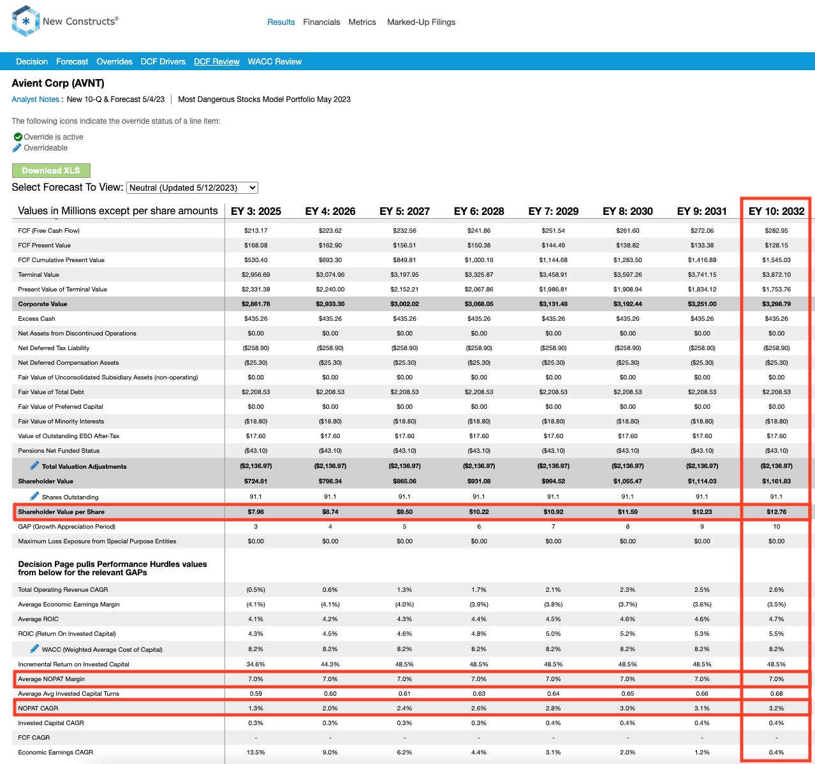
Task: Open the Metrics top navigation tab
Action: (x=362, y=22)
